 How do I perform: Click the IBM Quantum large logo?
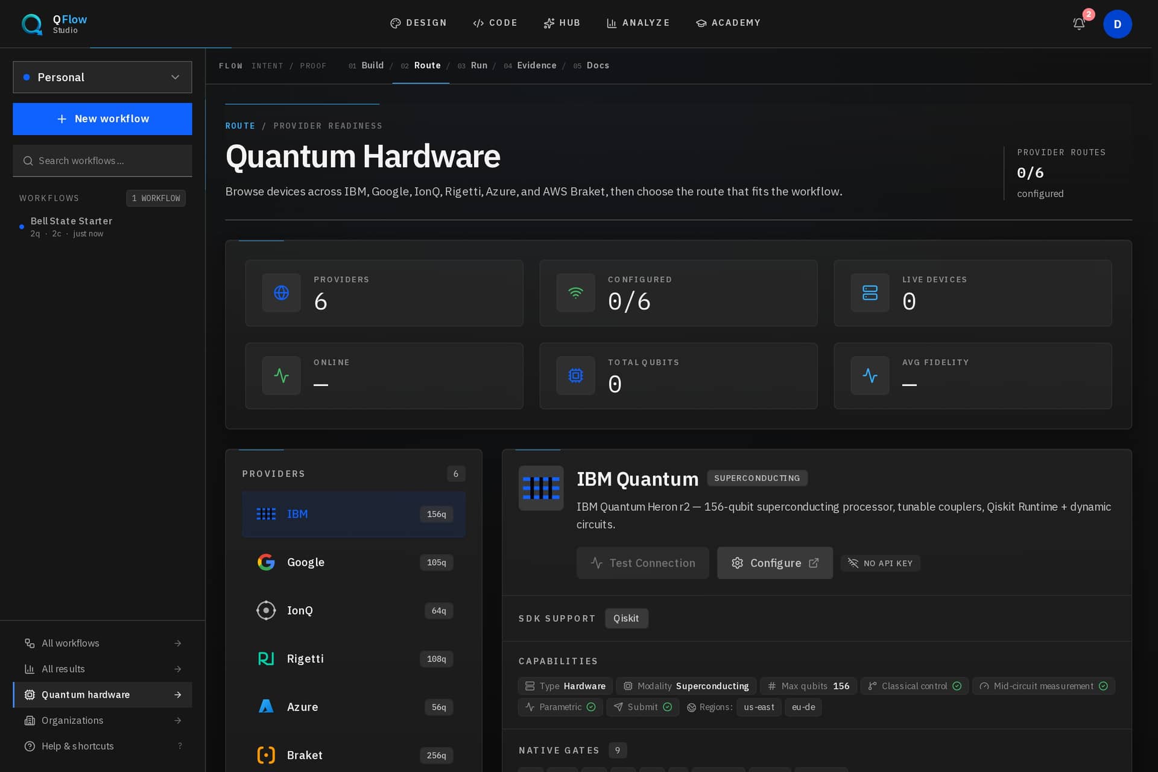pos(541,488)
